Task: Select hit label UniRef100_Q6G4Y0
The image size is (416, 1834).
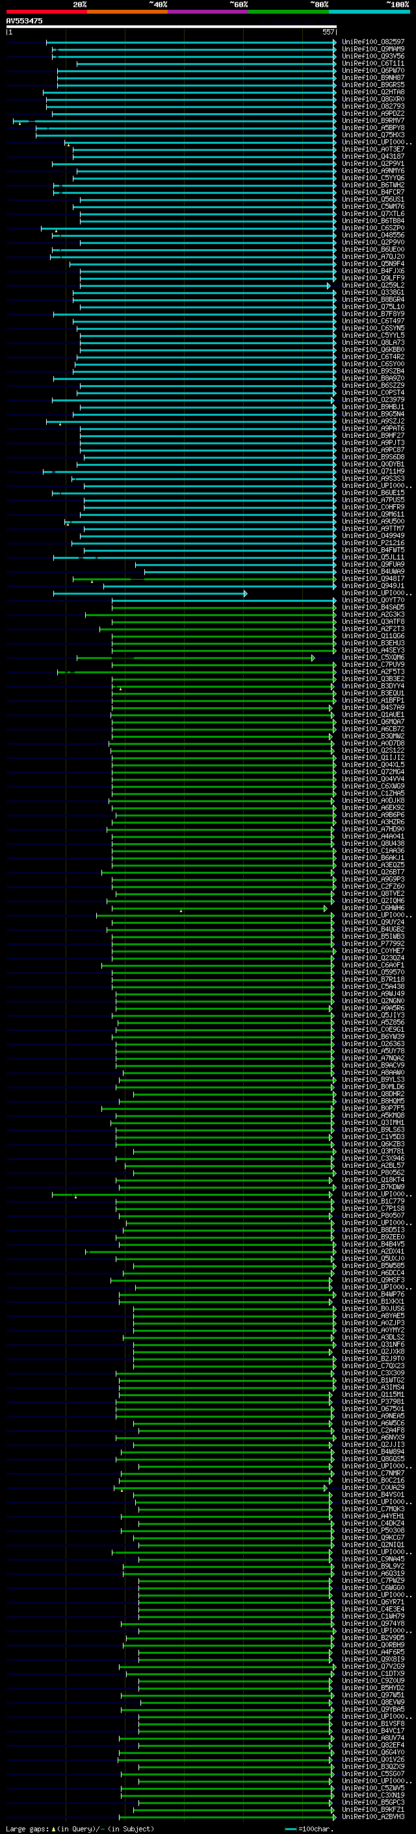Action: (373, 1753)
